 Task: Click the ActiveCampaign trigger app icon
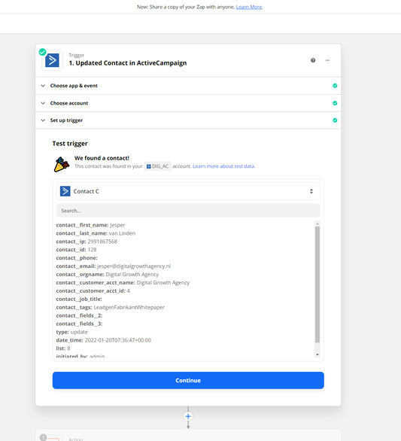pyautogui.click(x=53, y=60)
